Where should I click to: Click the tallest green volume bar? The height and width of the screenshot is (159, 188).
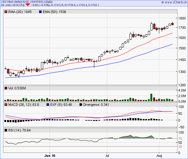(x=151, y=97)
